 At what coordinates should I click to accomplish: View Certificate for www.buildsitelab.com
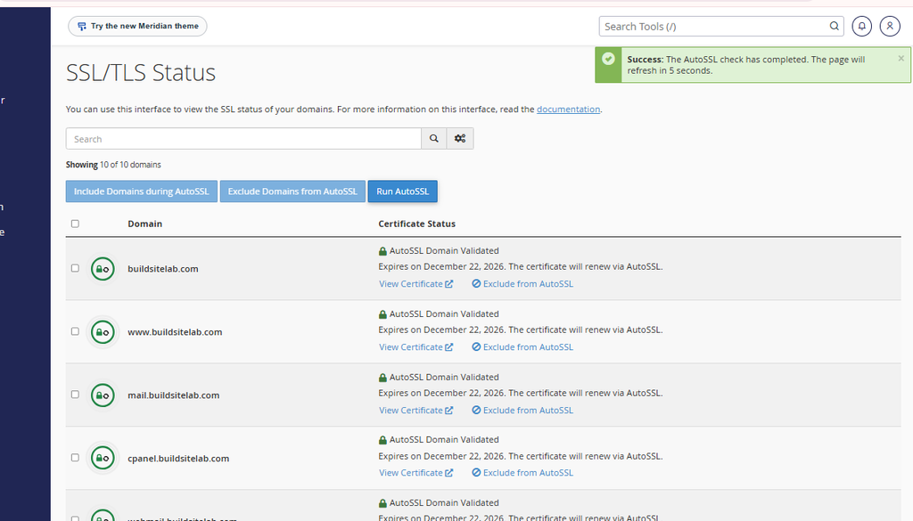415,347
